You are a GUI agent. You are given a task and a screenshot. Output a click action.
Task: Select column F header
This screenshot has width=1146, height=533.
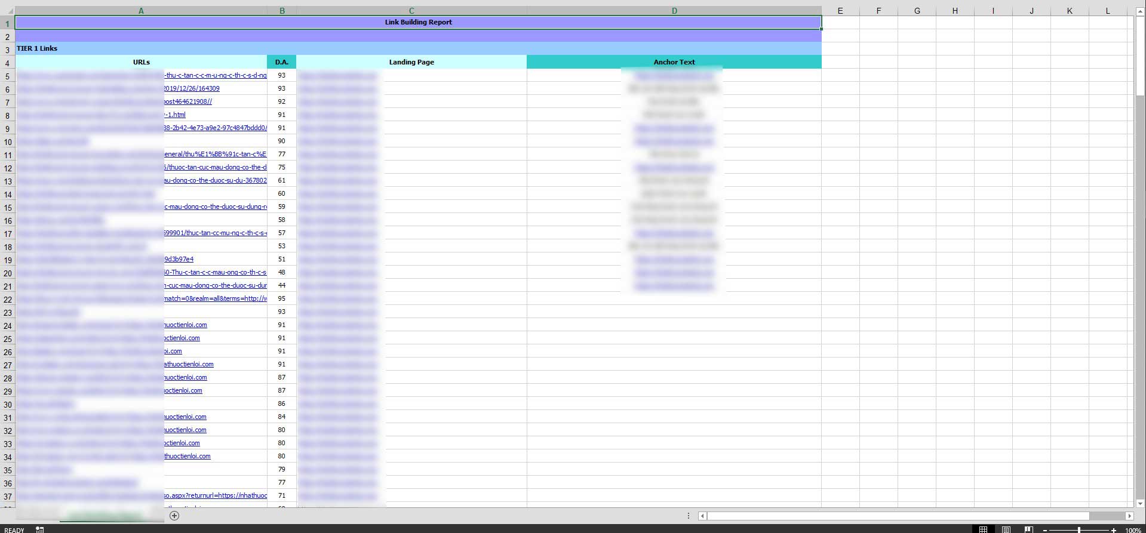pyautogui.click(x=878, y=11)
